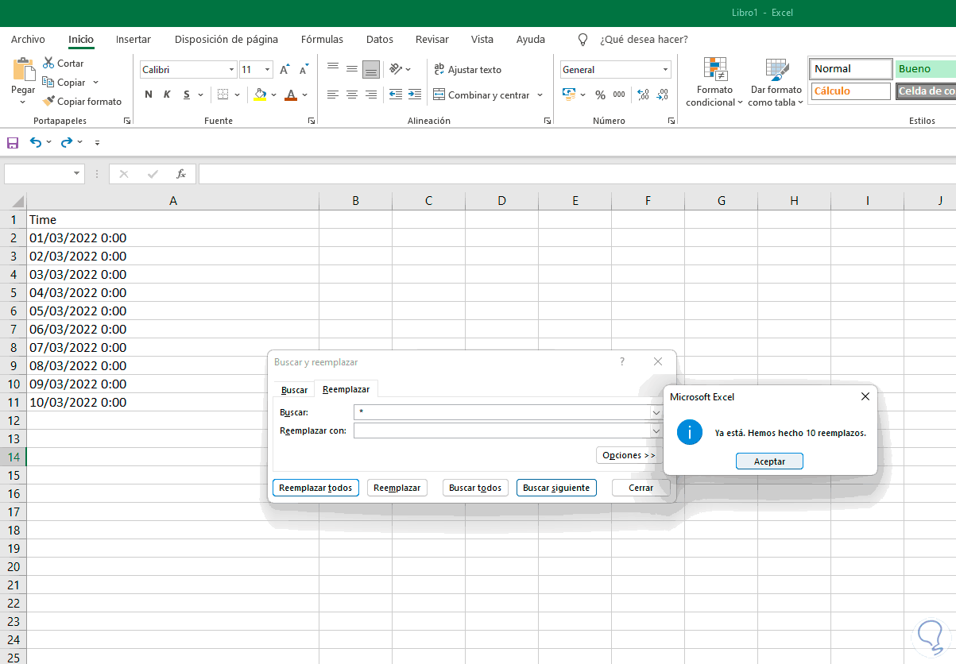
Task: Click the Reemplazar con input field
Action: tap(501, 431)
